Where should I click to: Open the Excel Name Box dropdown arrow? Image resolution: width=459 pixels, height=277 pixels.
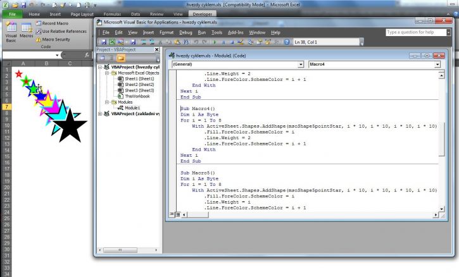point(57,55)
